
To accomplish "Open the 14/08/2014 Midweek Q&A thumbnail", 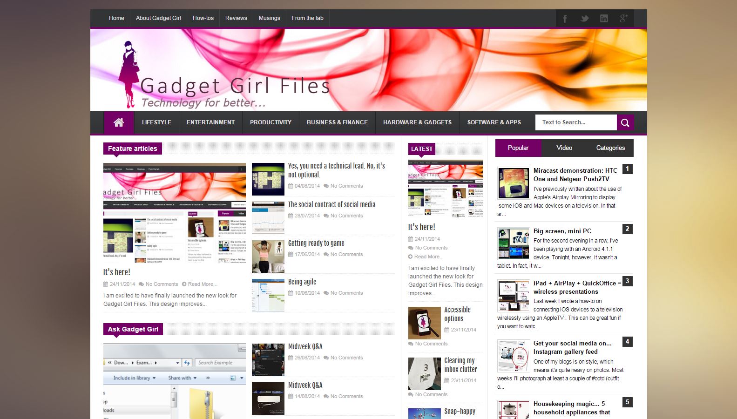I will [268, 399].
